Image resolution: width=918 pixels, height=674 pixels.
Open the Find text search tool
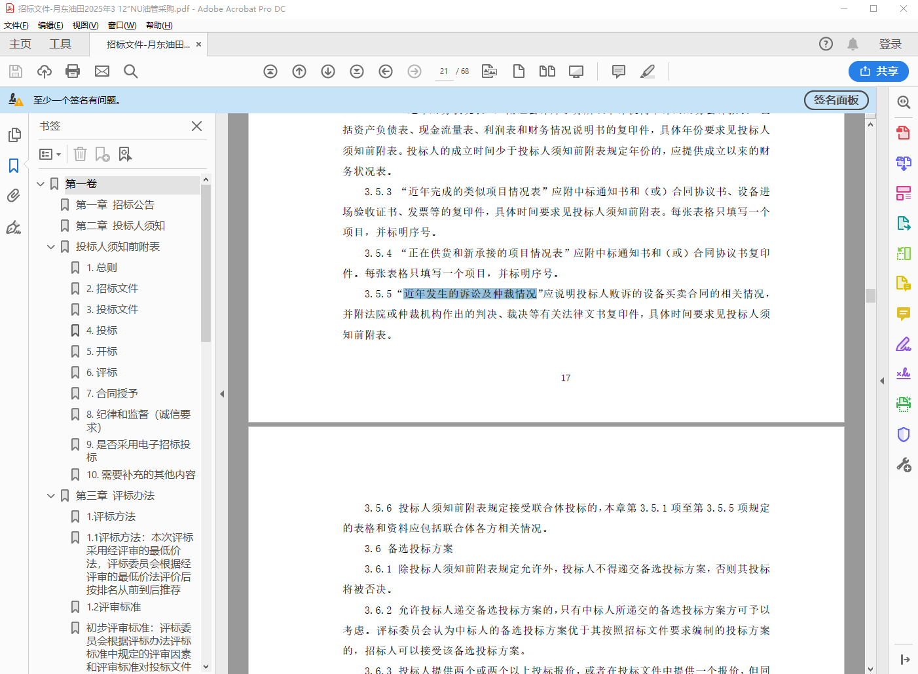tap(131, 71)
